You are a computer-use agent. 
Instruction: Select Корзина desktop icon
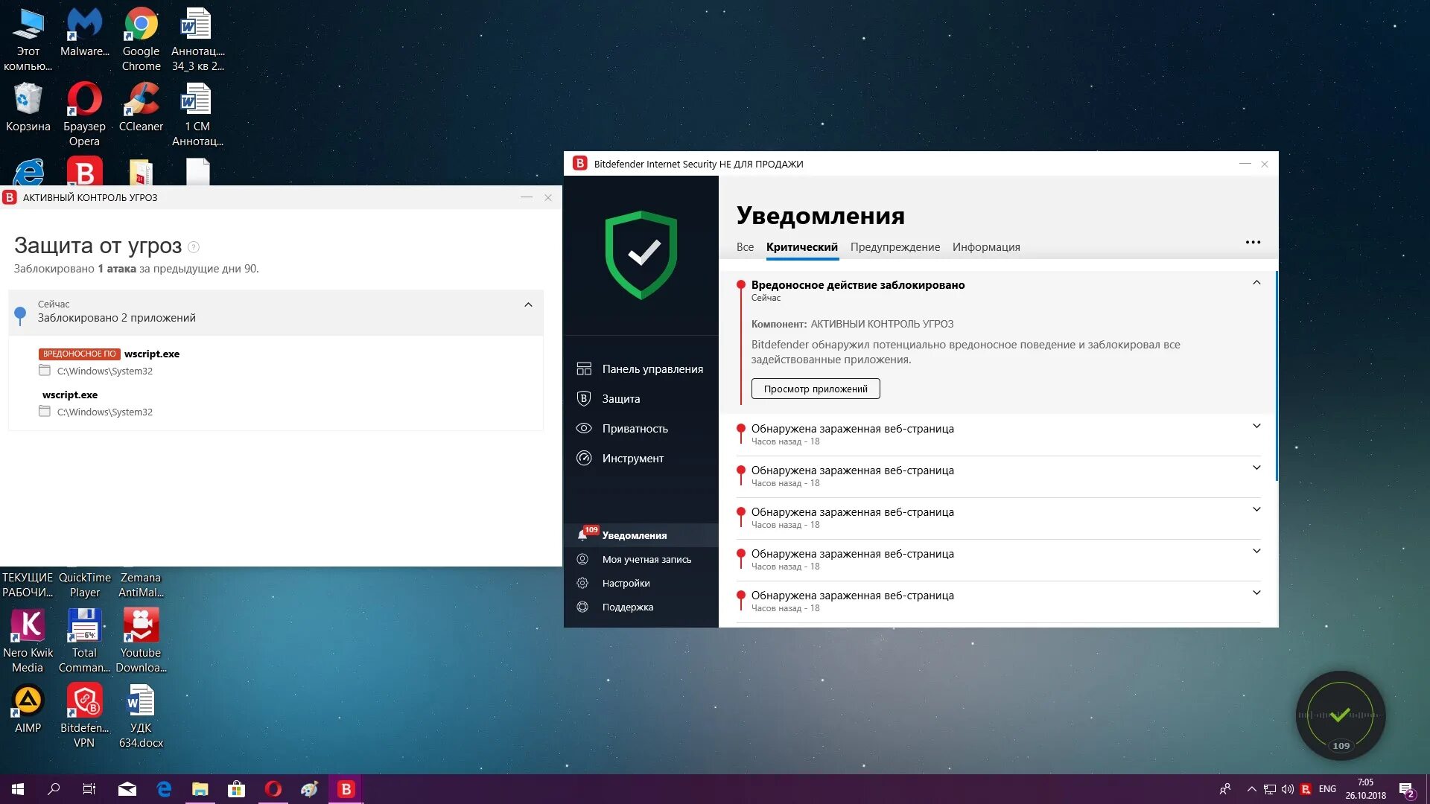tap(28, 108)
